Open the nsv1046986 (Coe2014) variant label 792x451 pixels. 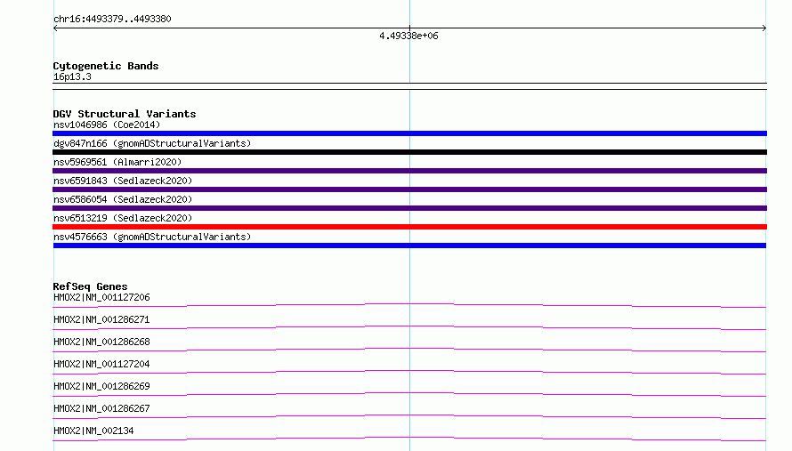pyautogui.click(x=107, y=125)
